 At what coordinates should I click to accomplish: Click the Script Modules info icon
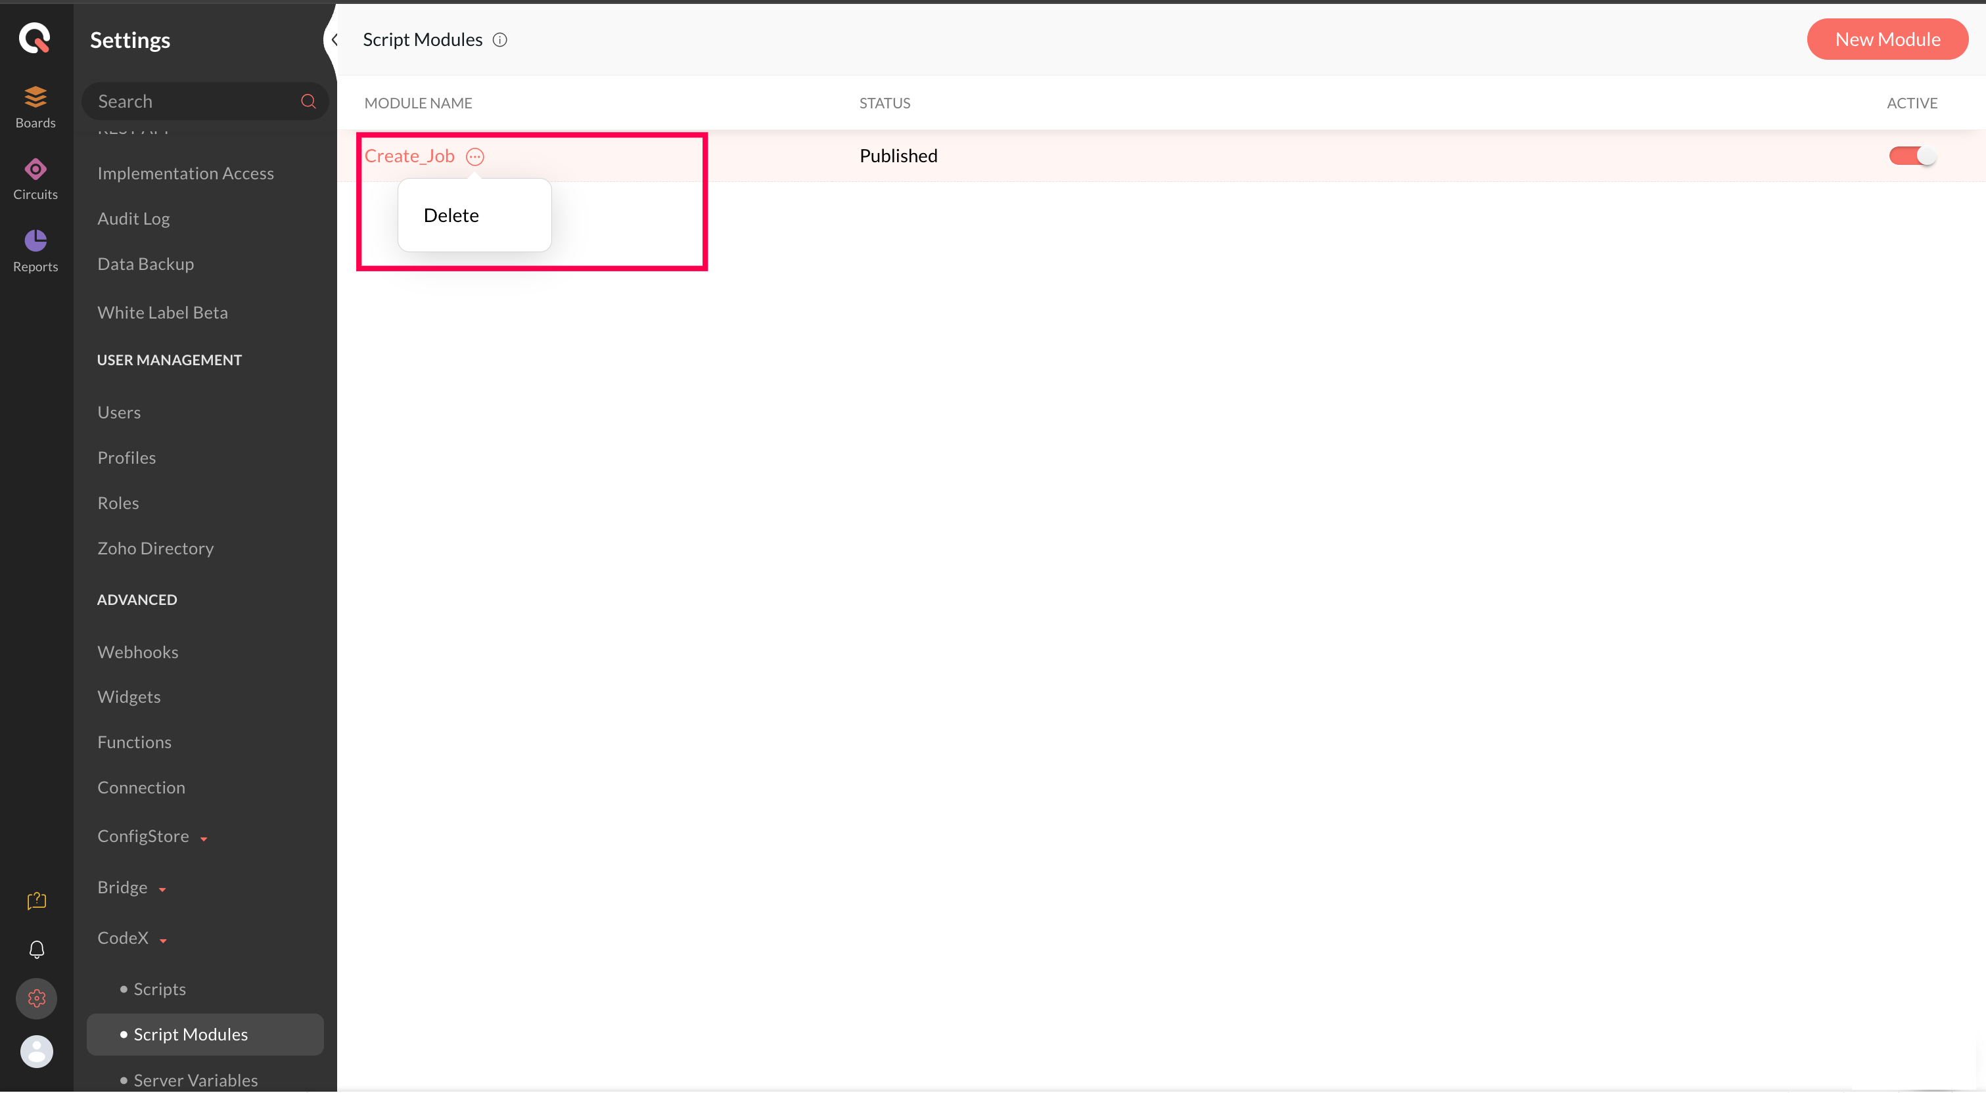[x=500, y=40]
